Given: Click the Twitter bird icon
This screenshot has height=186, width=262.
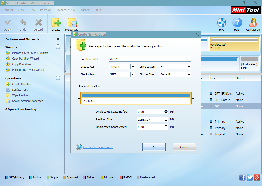Looking at the screenshot, I should 250,178.
